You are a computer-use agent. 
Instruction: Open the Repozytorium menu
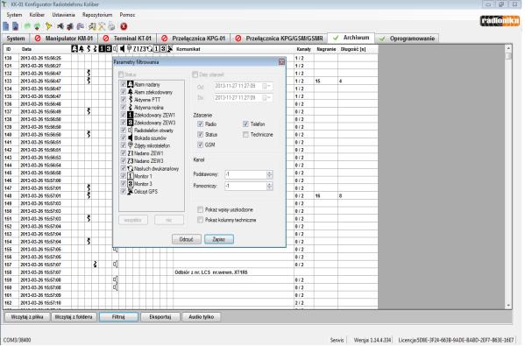pyautogui.click(x=97, y=15)
